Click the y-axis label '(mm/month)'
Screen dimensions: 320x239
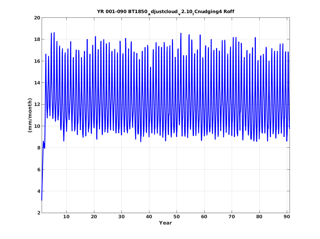tap(30, 115)
